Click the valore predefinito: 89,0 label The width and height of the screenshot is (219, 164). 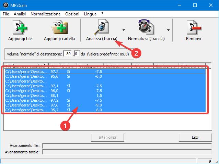click(108, 54)
